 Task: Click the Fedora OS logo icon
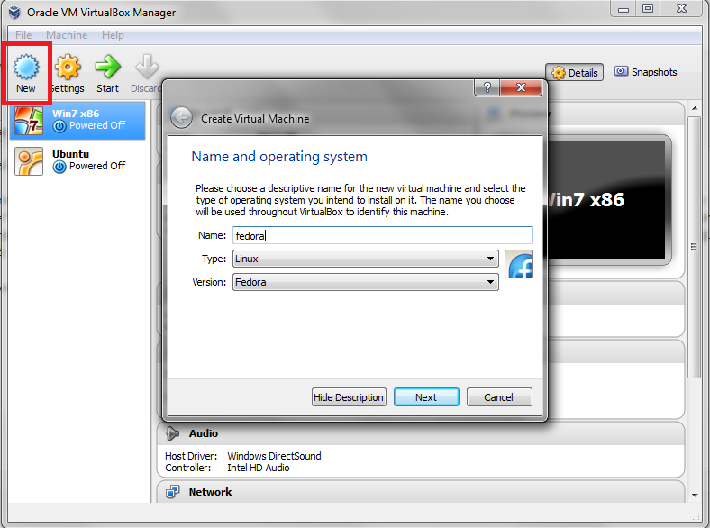point(519,264)
